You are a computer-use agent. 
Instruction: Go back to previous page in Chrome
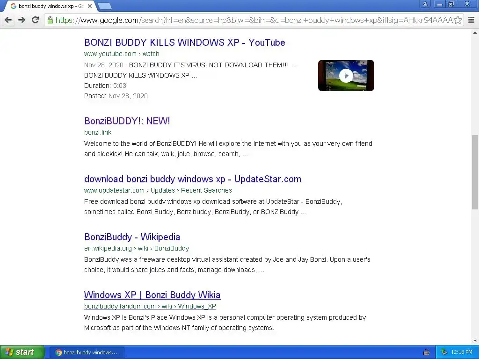pos(8,20)
